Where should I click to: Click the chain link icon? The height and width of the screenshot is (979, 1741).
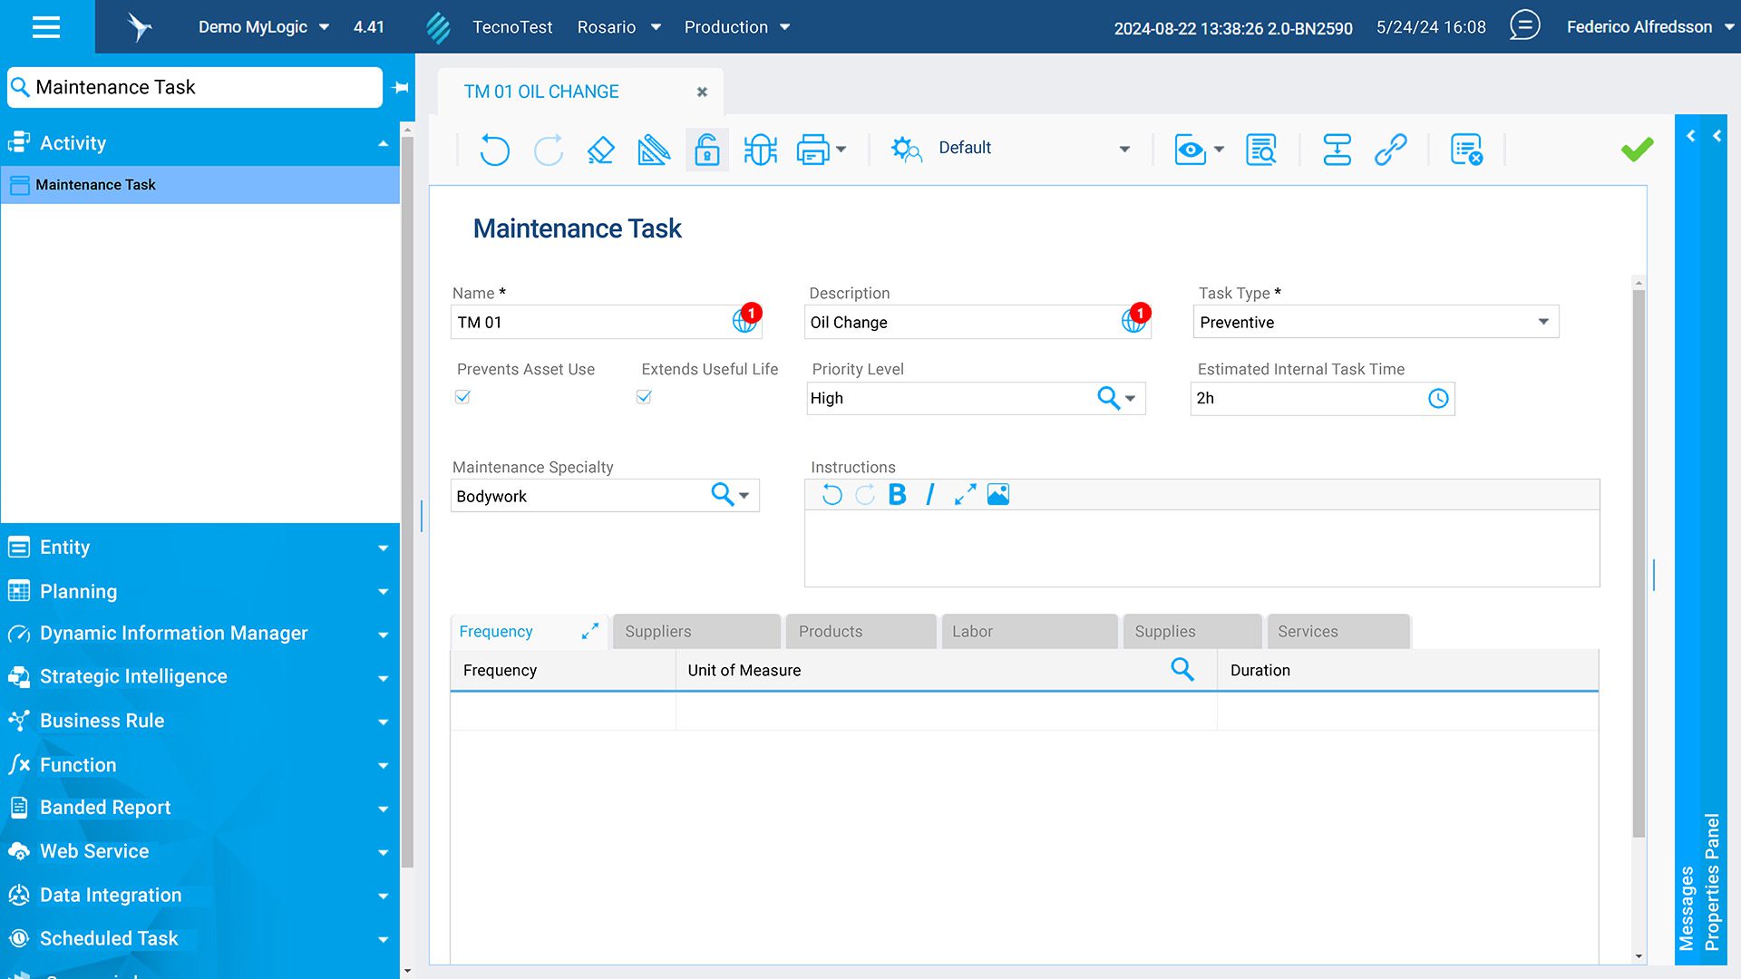(1390, 150)
